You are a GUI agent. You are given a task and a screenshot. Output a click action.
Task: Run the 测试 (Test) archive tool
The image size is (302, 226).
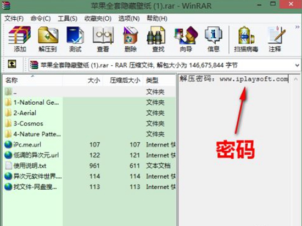[x=75, y=39]
